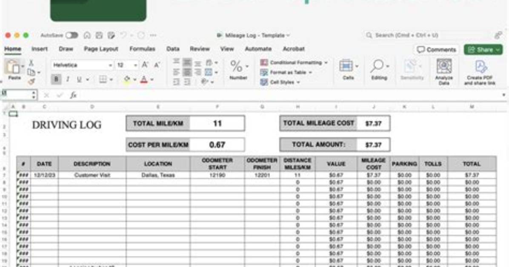Switch to the Draw tab
The image size is (509, 267).
[x=66, y=49]
